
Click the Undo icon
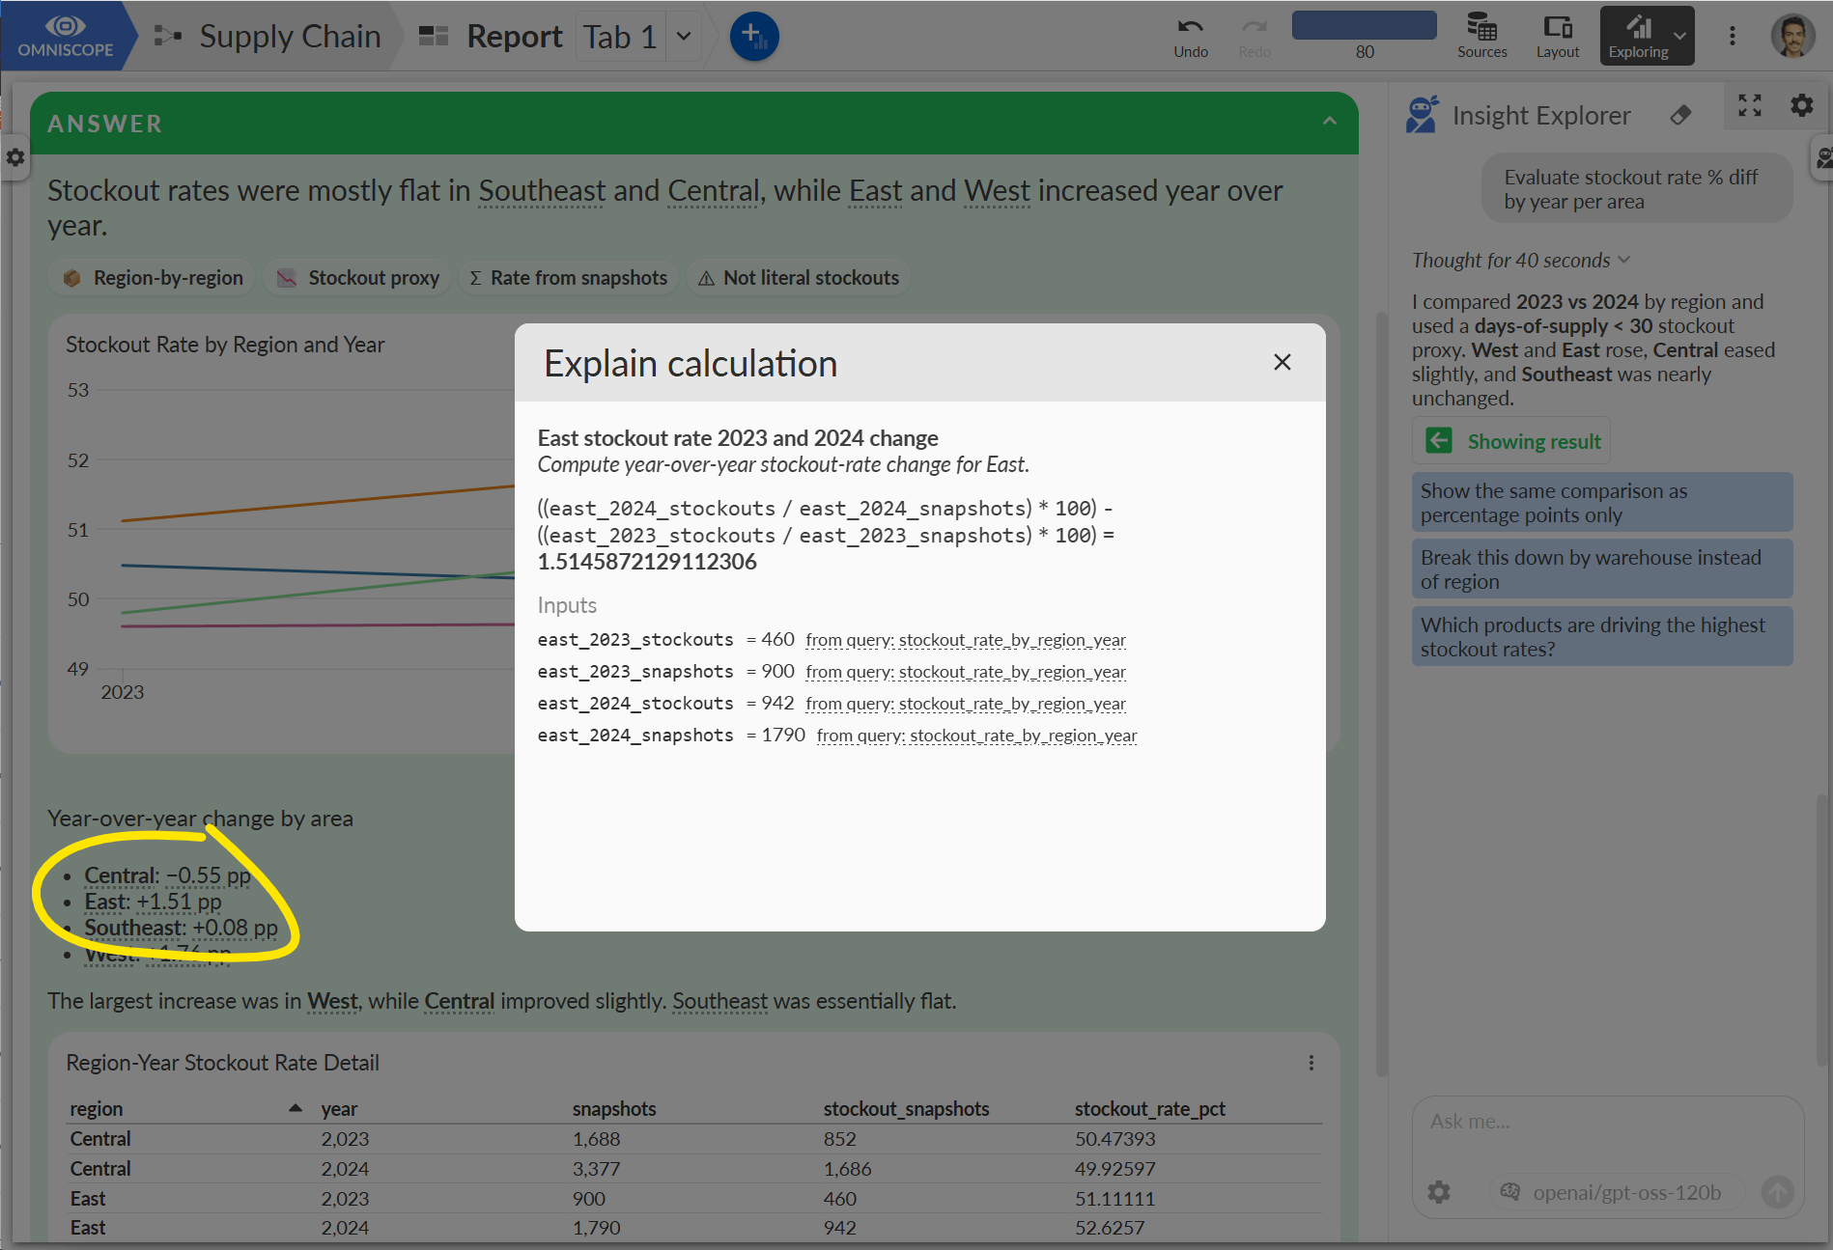[1191, 27]
